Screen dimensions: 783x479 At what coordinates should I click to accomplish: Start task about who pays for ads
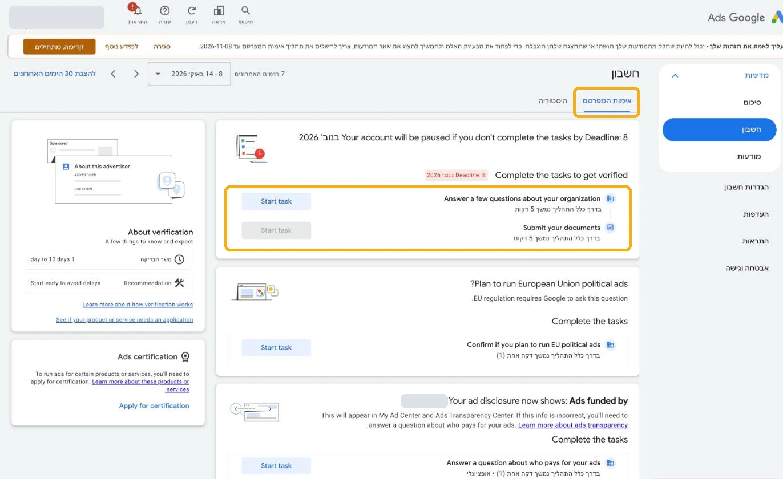[276, 466]
